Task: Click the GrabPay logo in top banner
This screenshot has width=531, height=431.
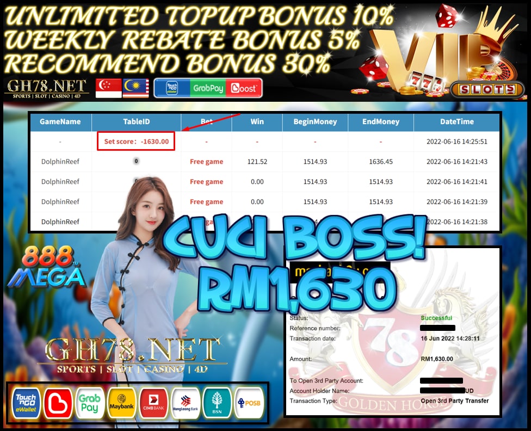Action: pos(208,88)
